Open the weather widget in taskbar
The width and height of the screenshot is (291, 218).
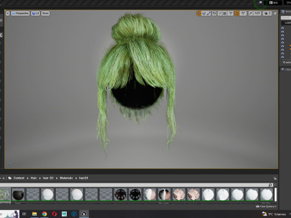[274, 214]
